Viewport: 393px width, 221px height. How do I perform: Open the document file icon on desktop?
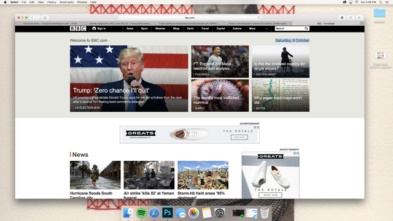click(x=380, y=55)
